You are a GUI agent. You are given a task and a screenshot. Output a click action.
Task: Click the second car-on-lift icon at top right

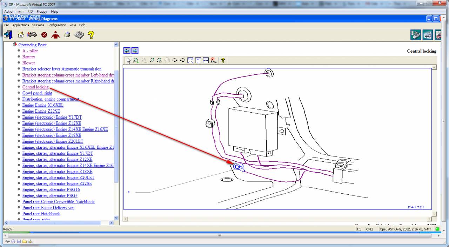click(428, 35)
